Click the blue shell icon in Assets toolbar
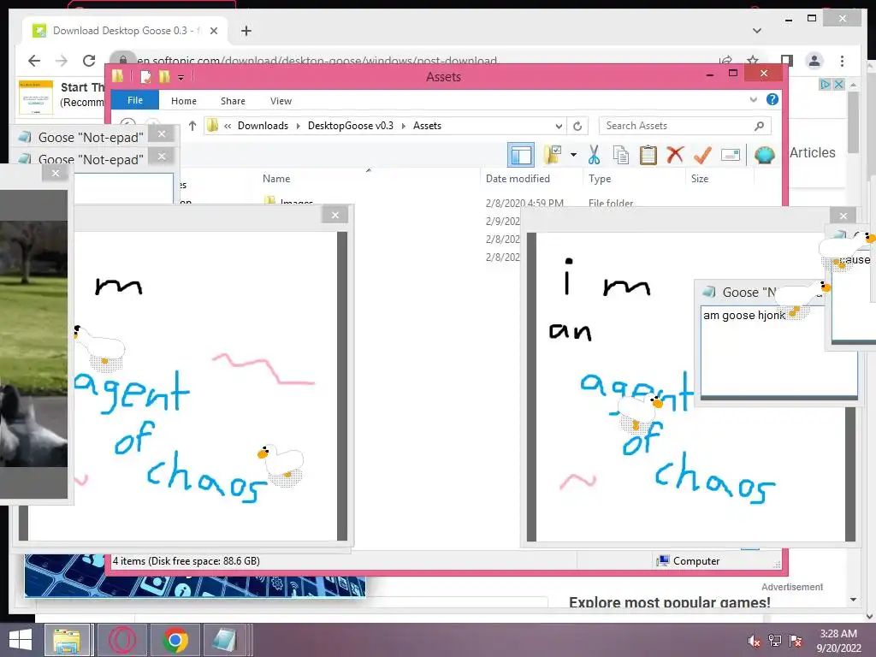Screen dimensions: 876x657 (764, 155)
